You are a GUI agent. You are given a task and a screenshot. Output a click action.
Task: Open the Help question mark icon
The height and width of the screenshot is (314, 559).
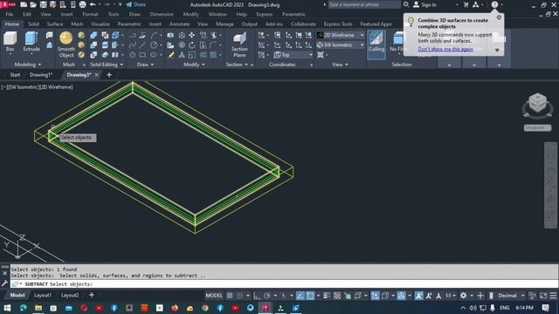[x=494, y=4]
